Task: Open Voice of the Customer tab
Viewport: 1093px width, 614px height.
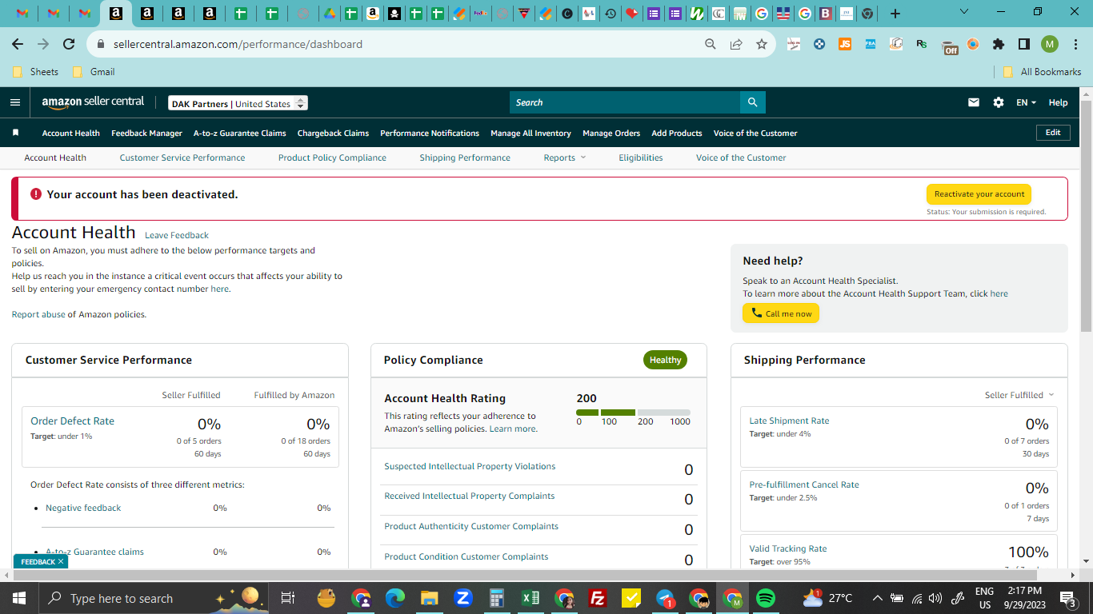Action: (x=741, y=157)
